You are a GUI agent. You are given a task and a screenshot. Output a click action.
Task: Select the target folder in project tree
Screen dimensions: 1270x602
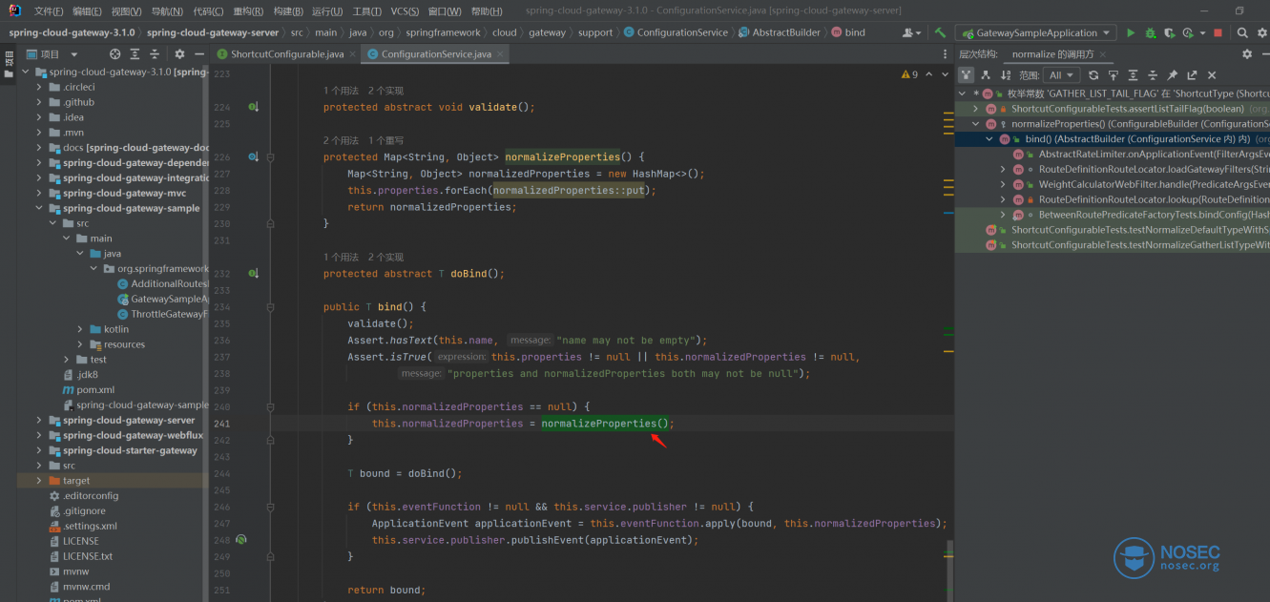click(76, 481)
